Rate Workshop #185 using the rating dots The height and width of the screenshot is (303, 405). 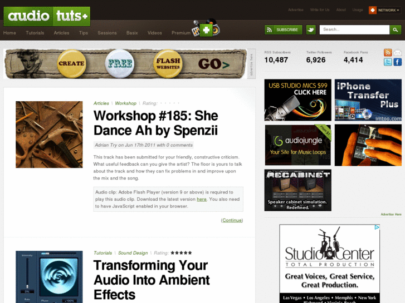(170, 103)
